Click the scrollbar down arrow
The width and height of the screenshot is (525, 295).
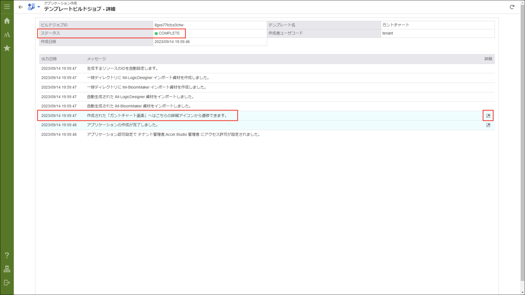523,292
